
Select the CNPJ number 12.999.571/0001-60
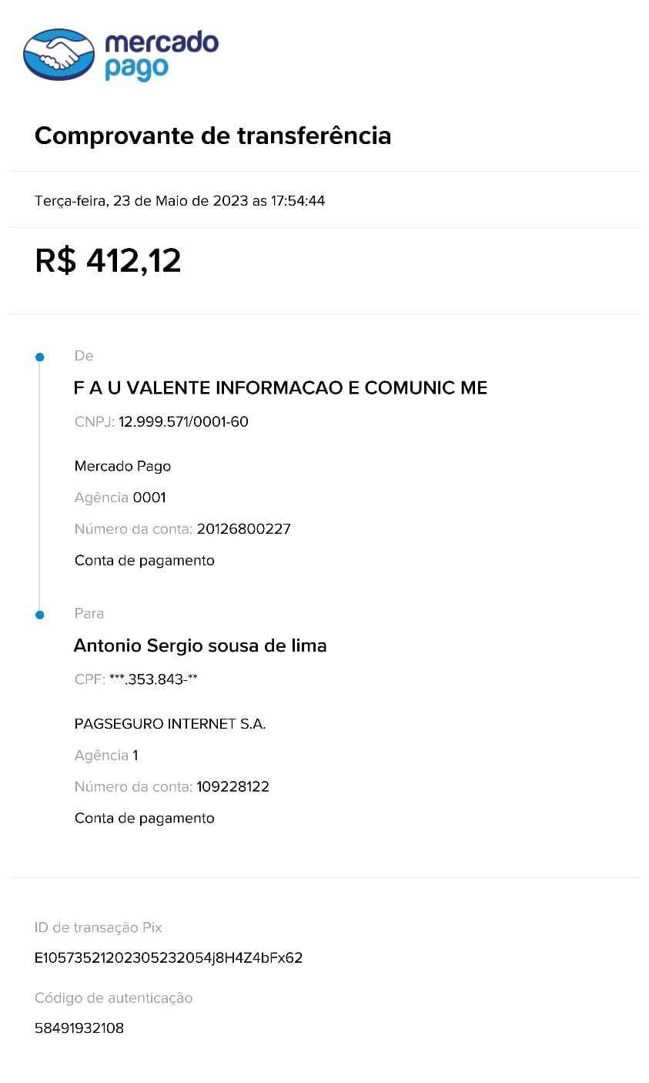coord(183,421)
